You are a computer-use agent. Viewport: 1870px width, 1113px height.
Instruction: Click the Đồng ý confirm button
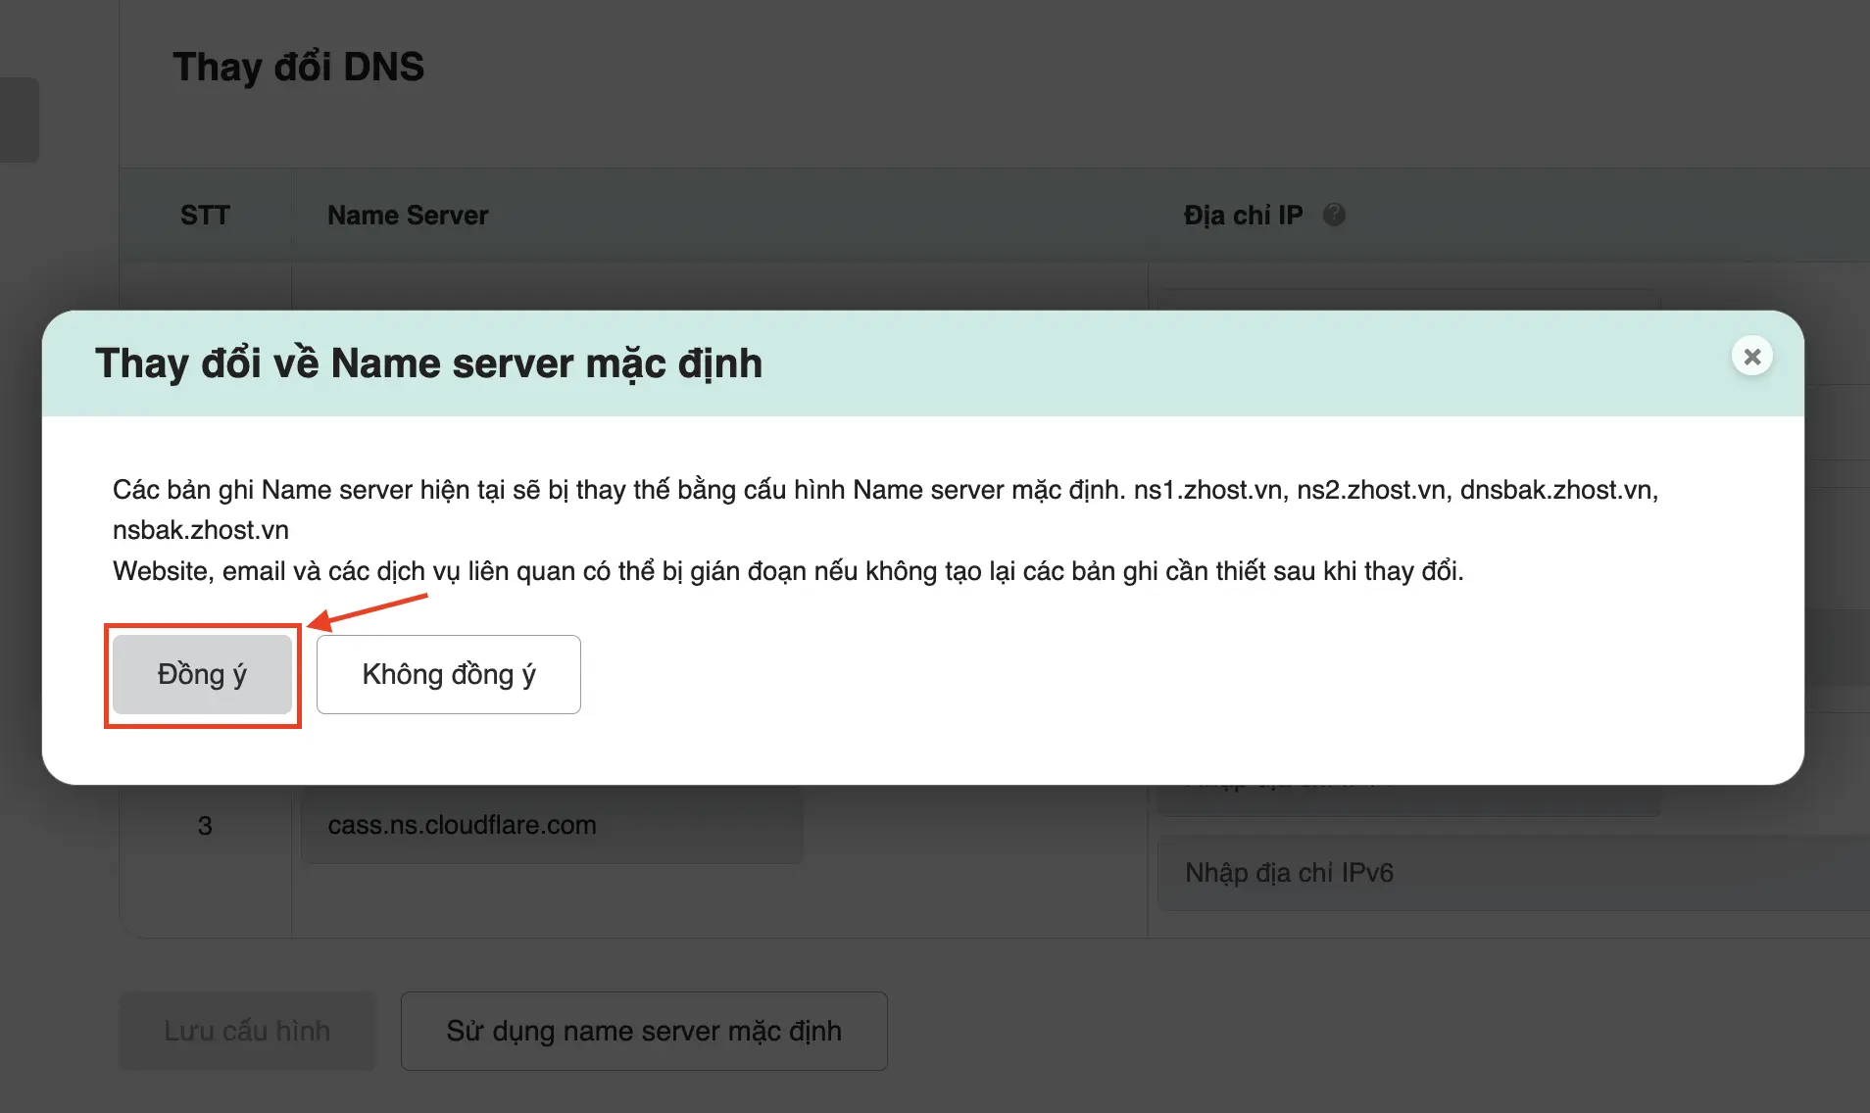click(x=202, y=675)
